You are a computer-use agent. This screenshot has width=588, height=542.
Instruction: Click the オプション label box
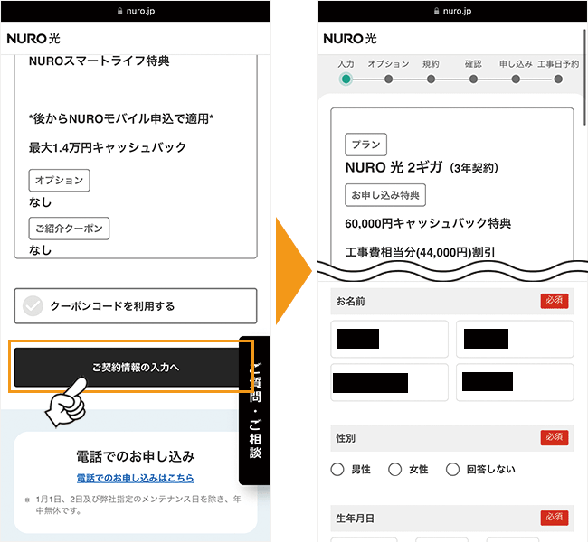pyautogui.click(x=59, y=180)
